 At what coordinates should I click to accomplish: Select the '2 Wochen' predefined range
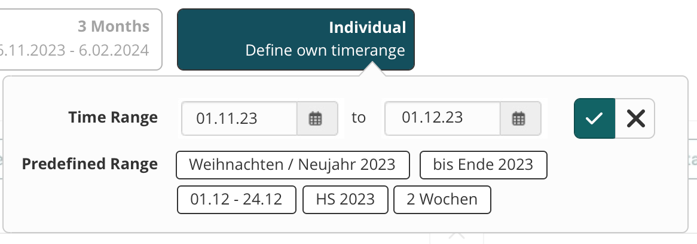point(442,199)
